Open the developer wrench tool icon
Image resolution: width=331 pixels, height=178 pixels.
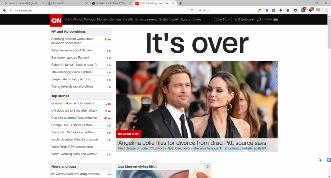pyautogui.click(x=260, y=10)
